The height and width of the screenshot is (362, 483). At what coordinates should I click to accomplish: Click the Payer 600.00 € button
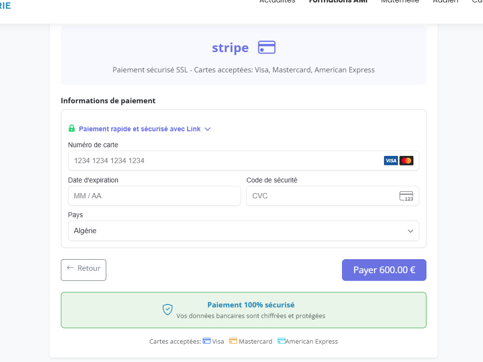(384, 270)
